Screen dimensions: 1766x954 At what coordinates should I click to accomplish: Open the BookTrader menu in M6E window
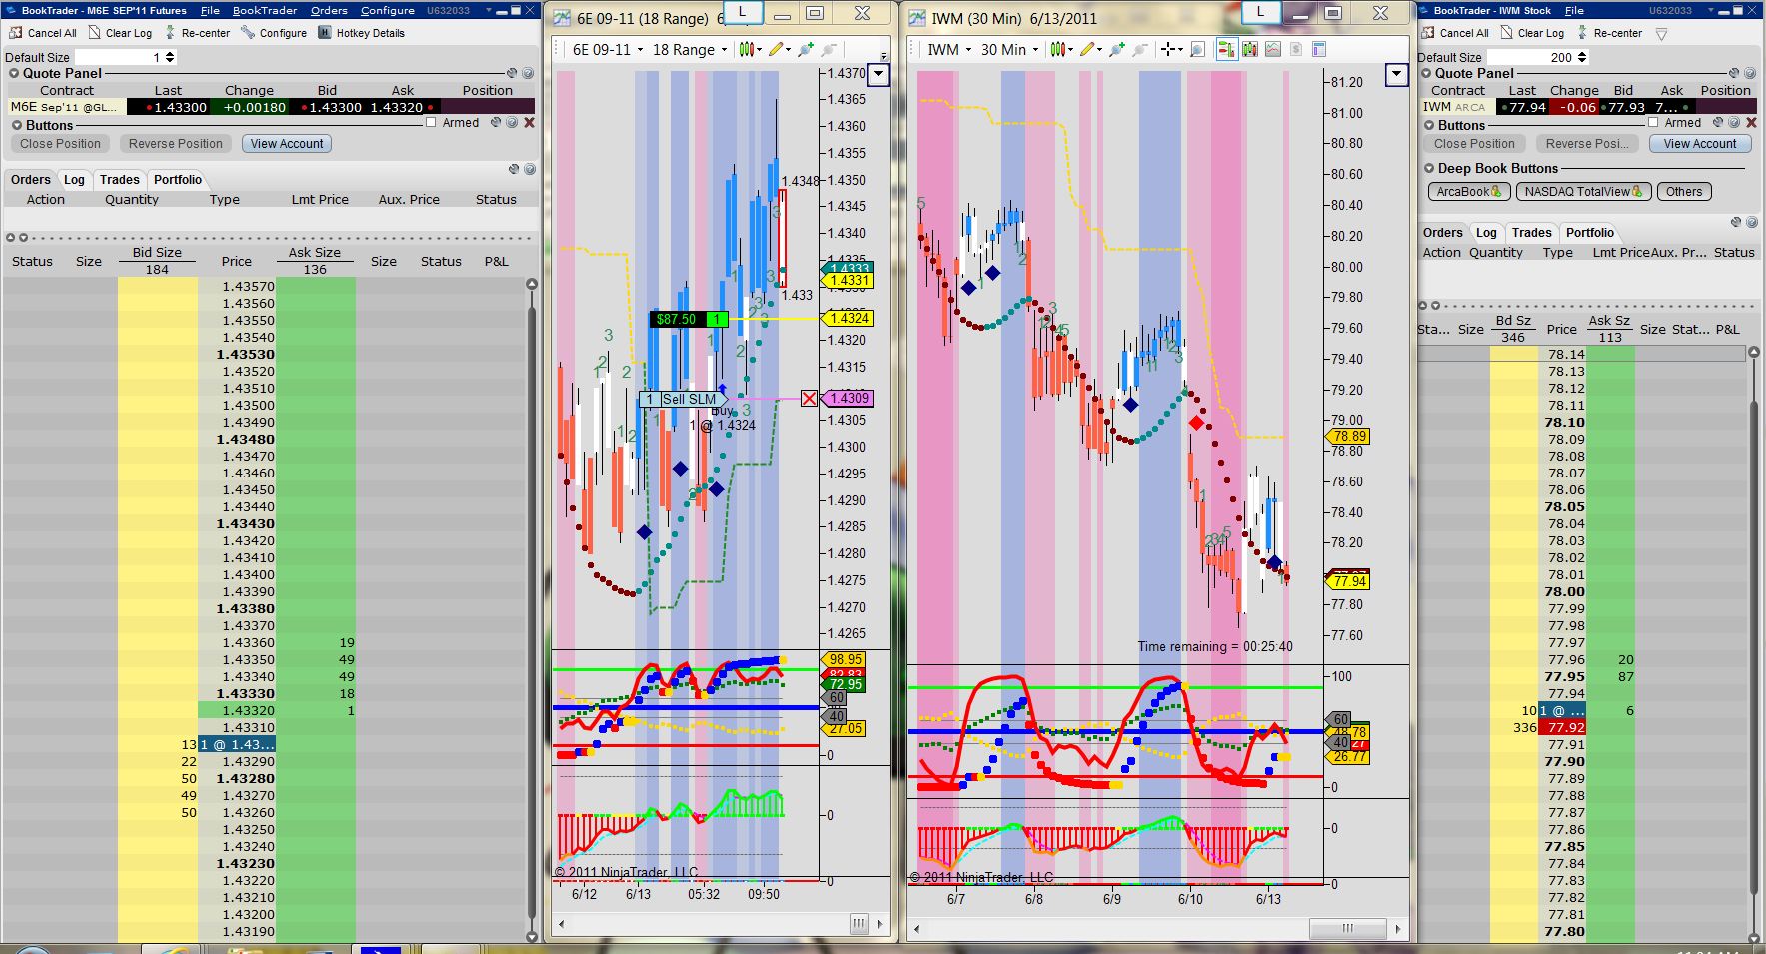tap(265, 10)
